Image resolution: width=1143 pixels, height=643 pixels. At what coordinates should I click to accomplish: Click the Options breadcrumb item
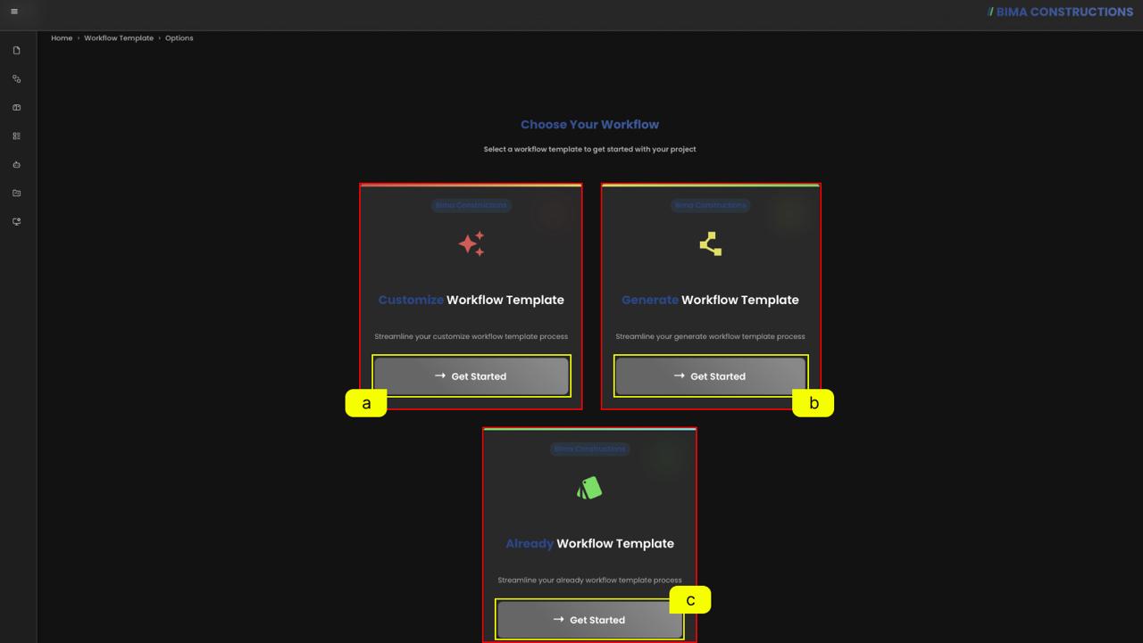click(x=179, y=38)
